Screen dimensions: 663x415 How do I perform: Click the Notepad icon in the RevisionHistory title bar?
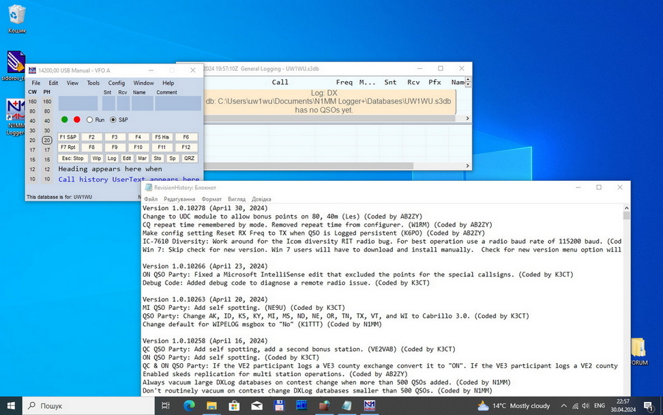click(x=149, y=188)
